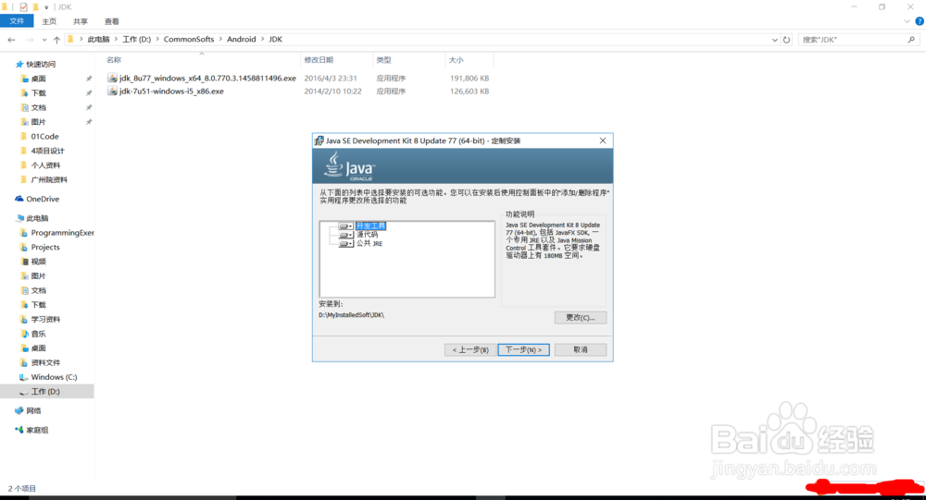The height and width of the screenshot is (500, 926).
Task: Sort by 修改日期 column header
Action: tap(319, 60)
